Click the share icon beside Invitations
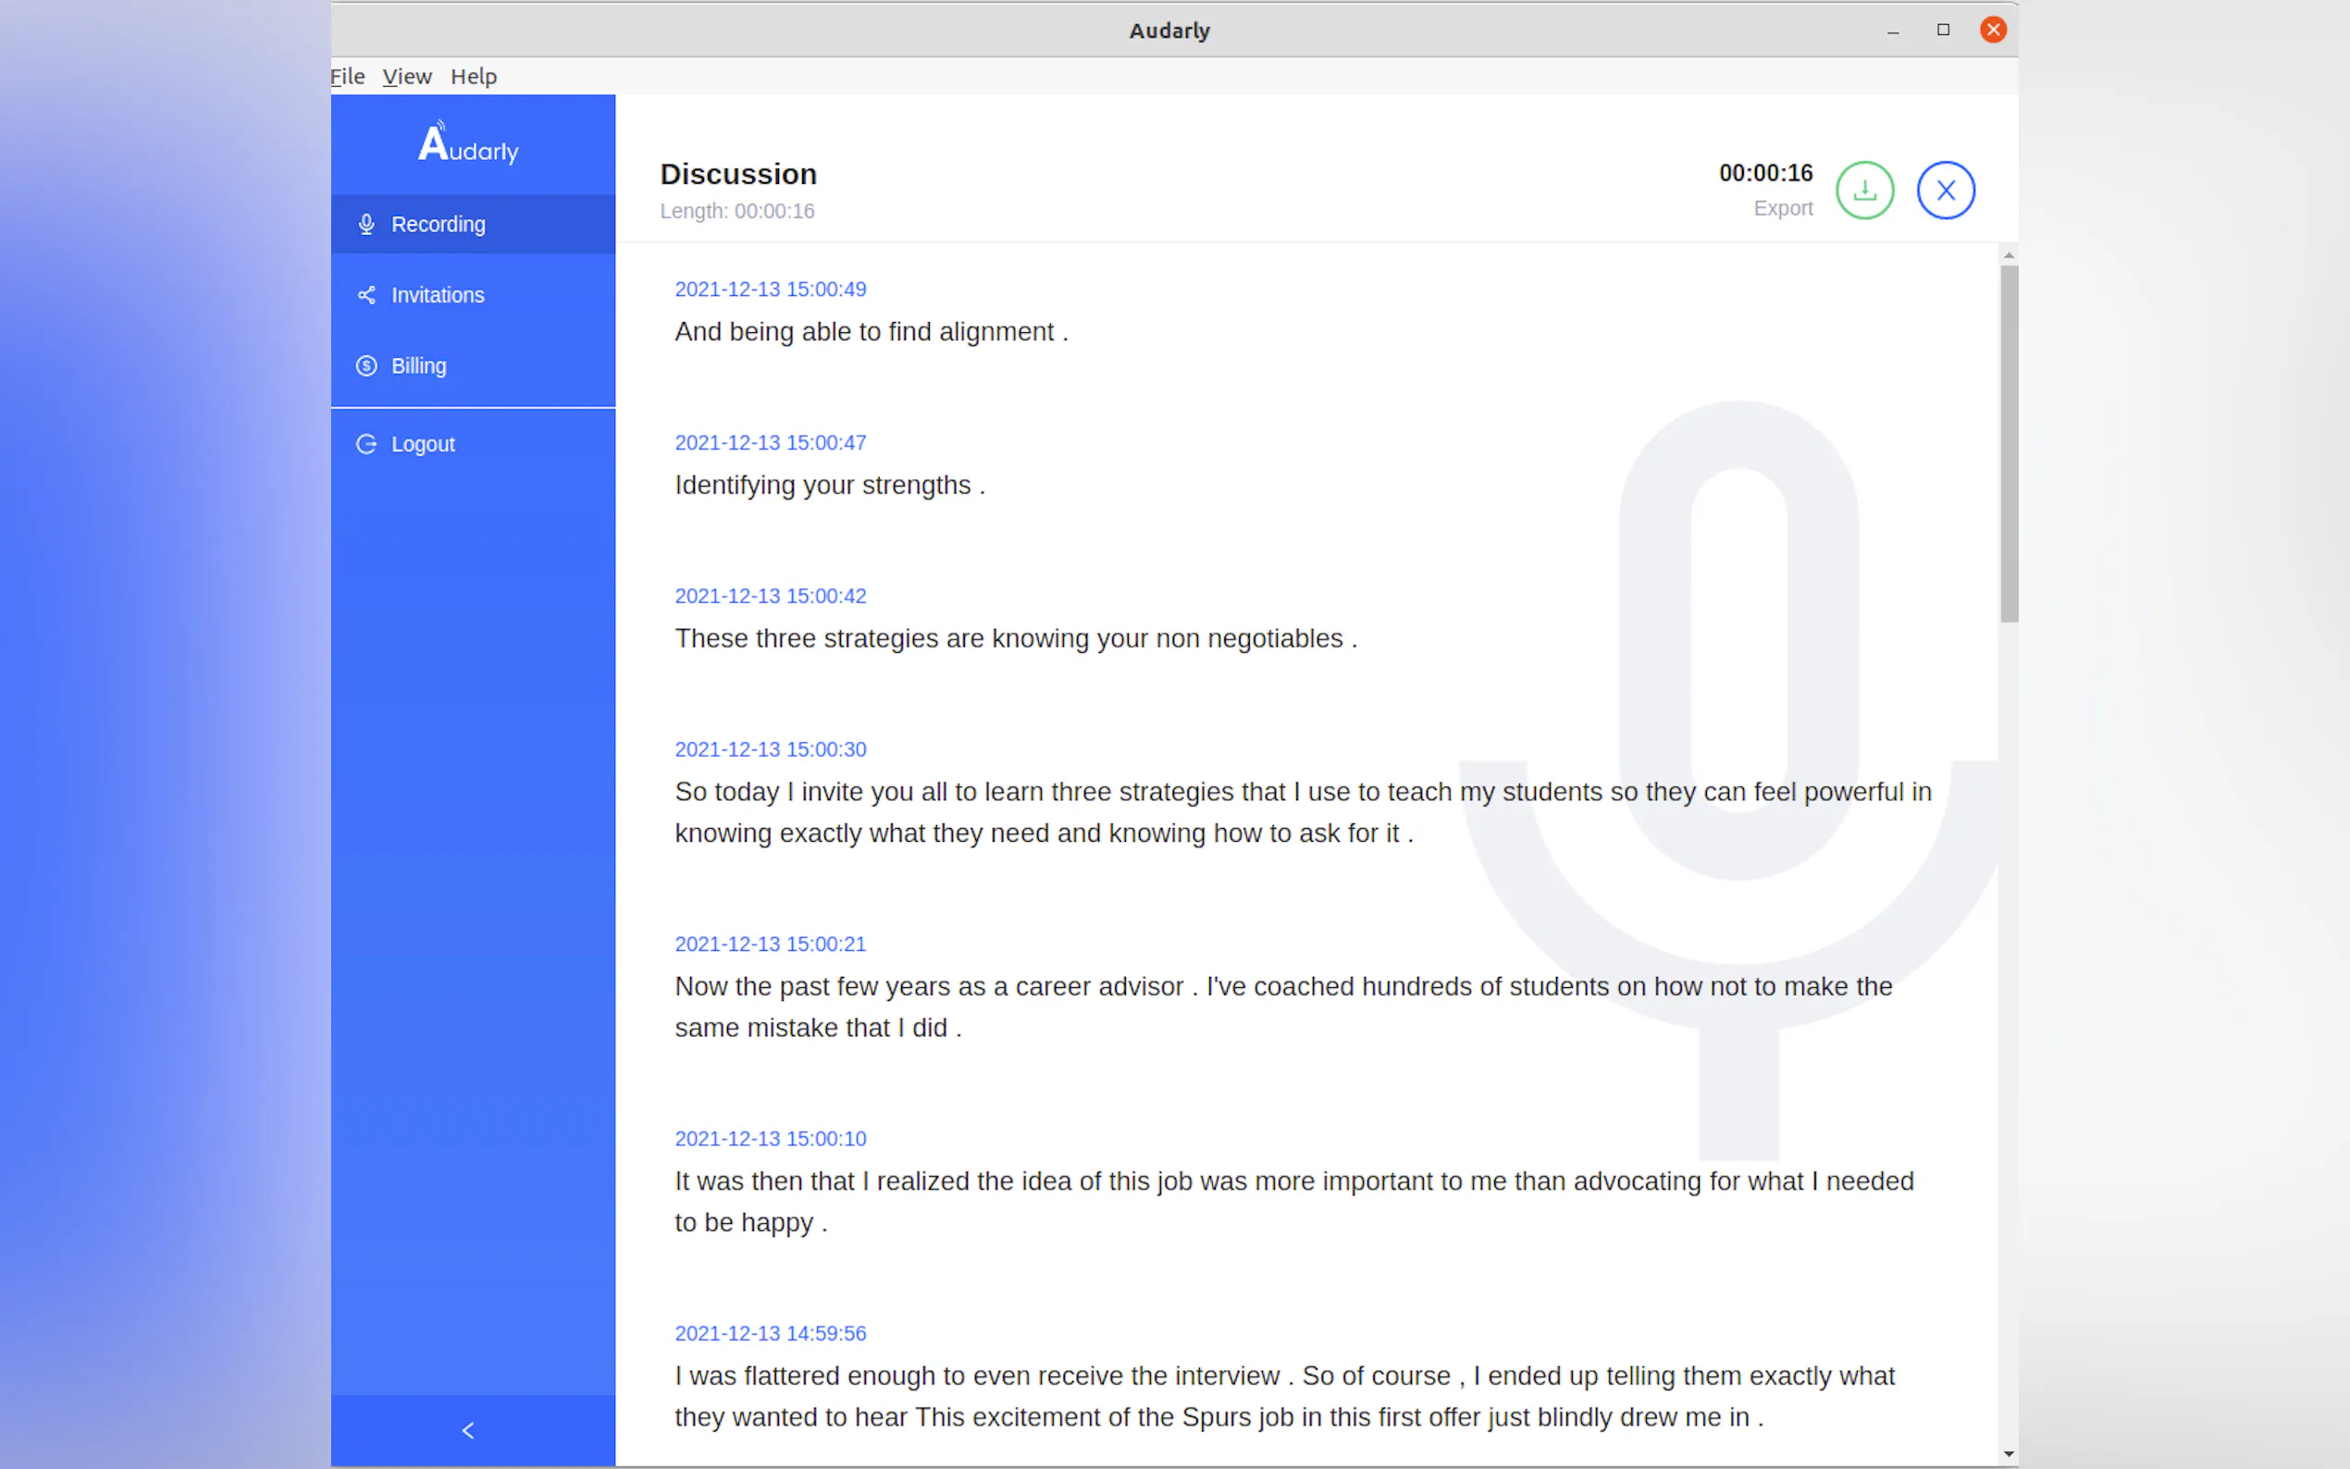 [x=366, y=295]
